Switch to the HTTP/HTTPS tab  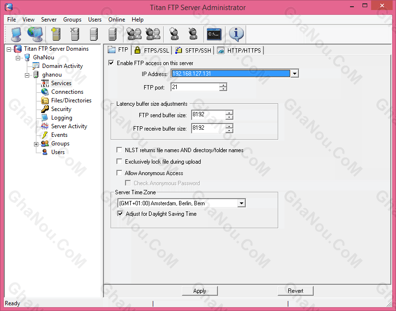(x=239, y=50)
